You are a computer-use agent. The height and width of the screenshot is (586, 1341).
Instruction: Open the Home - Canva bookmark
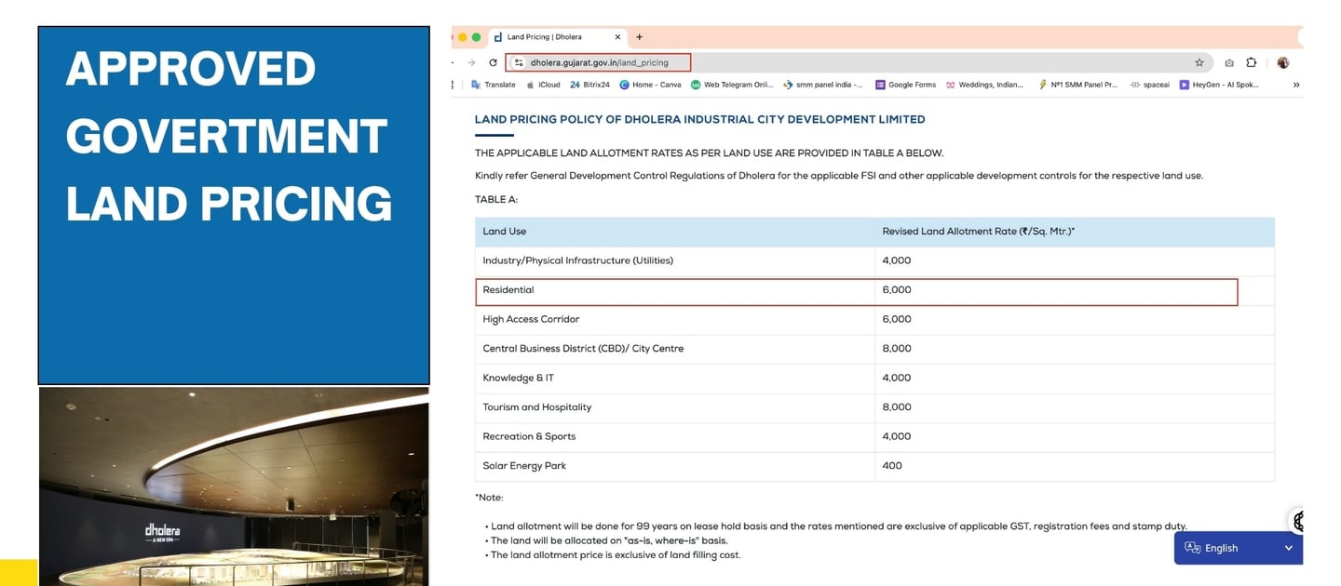(650, 85)
